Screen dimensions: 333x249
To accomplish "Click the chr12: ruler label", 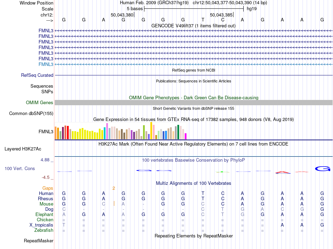I will pyautogui.click(x=47, y=15).
